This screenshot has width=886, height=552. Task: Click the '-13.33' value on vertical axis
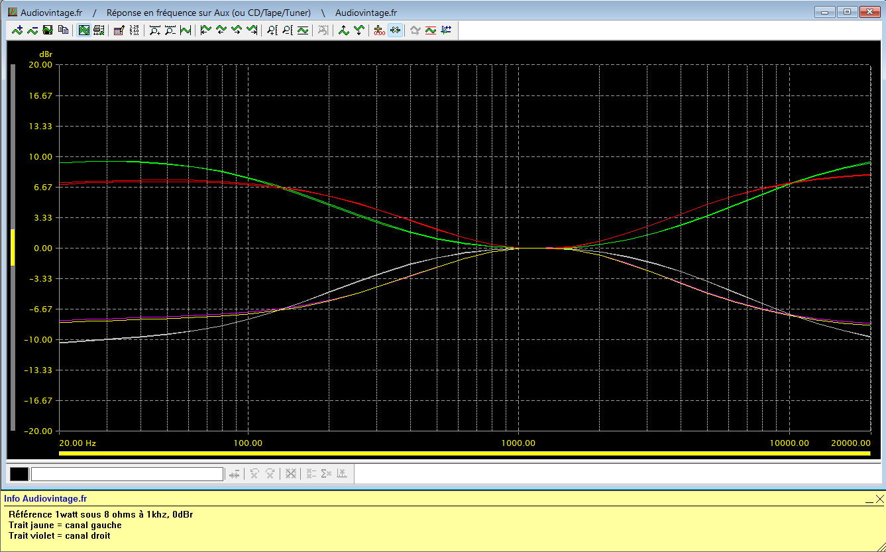pos(38,370)
